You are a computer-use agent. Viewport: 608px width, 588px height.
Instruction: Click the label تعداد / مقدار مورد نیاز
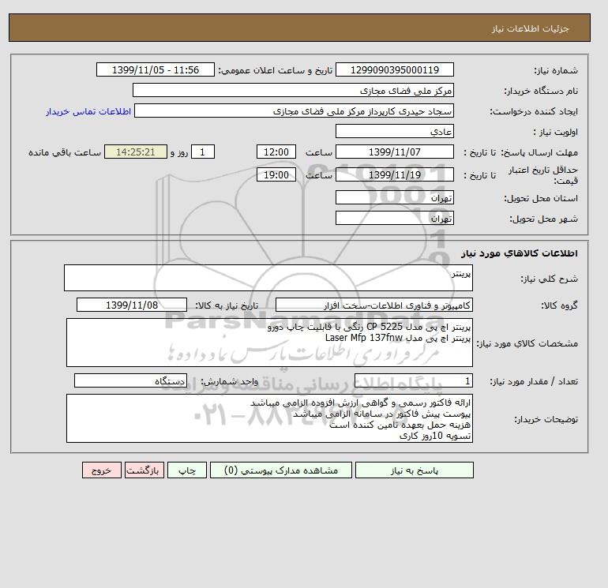point(534,381)
